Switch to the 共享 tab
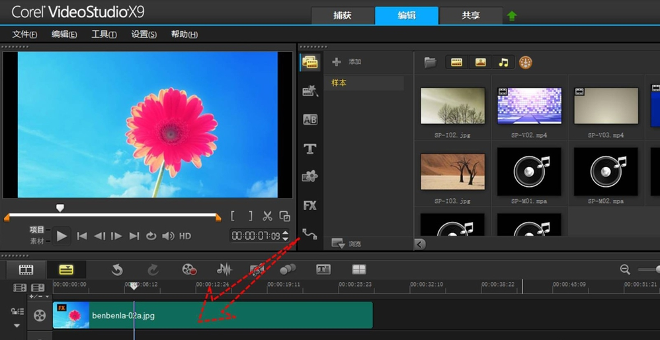This screenshot has width=660, height=340. click(471, 16)
